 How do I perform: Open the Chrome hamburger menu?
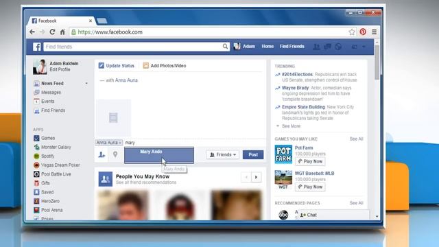click(x=374, y=32)
